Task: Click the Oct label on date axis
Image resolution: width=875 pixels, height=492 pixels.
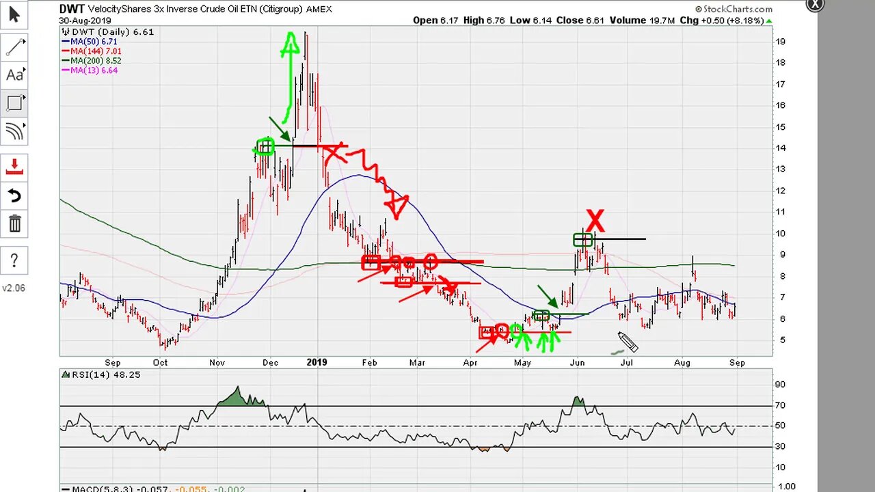Action: click(x=160, y=362)
